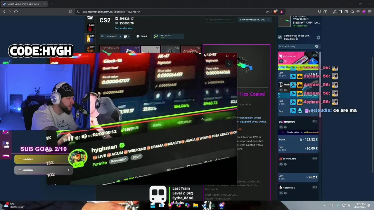Open the price panel settings gear

coord(318,37)
